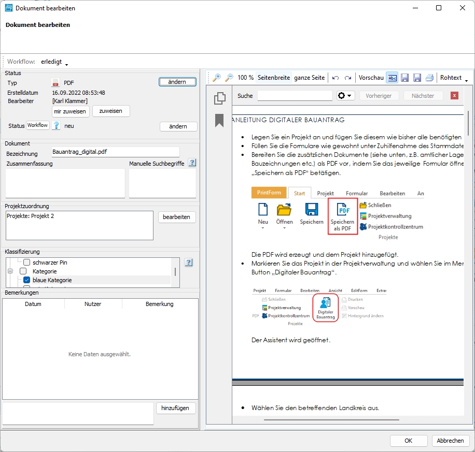Image resolution: width=475 pixels, height=452 pixels.
Task: Open search options gear menu
Action: 346,96
